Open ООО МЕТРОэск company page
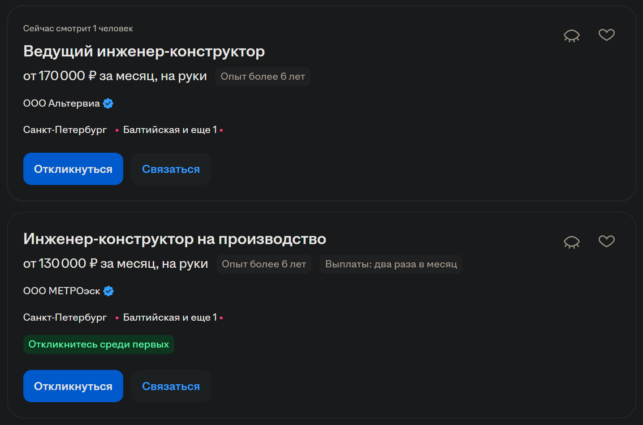This screenshot has height=425, width=643. point(61,291)
